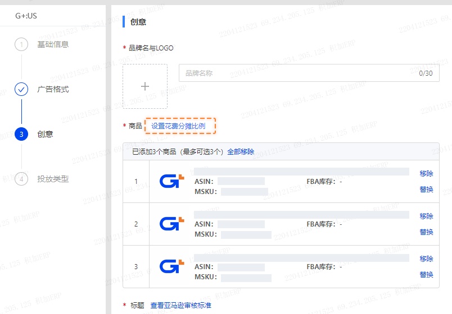Click the 标题 field label
452x314 pixels.
click(137, 305)
